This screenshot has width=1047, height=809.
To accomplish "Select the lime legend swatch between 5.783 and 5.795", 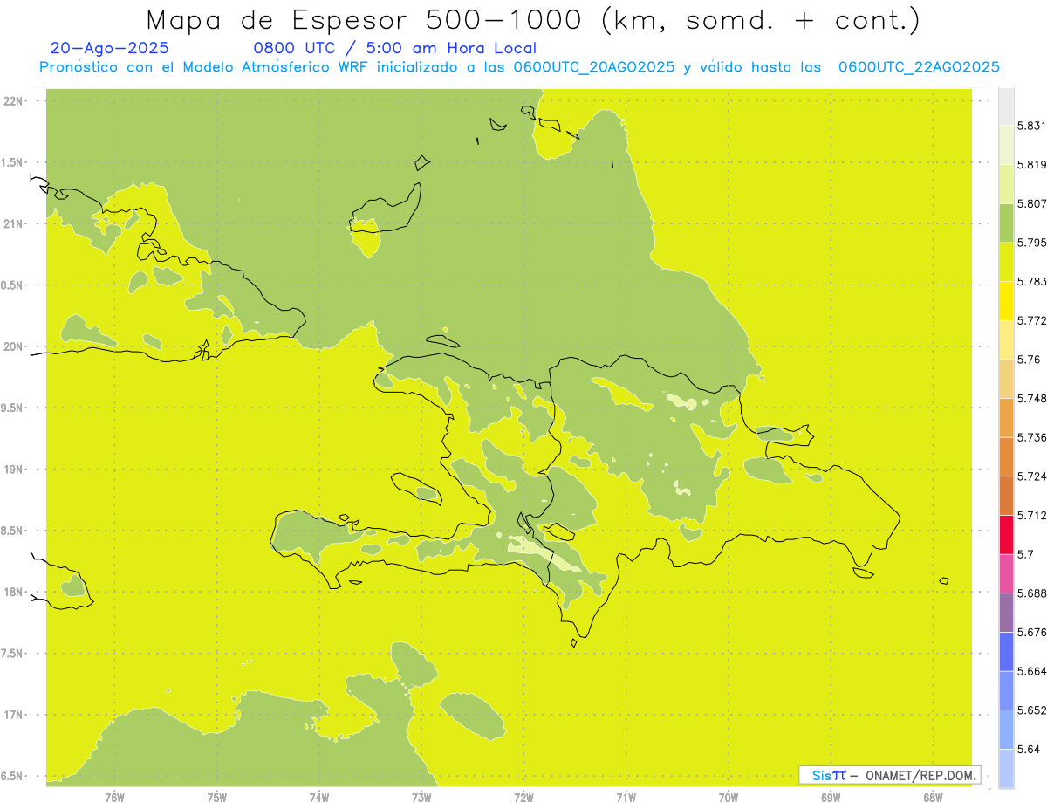I will (x=1006, y=262).
